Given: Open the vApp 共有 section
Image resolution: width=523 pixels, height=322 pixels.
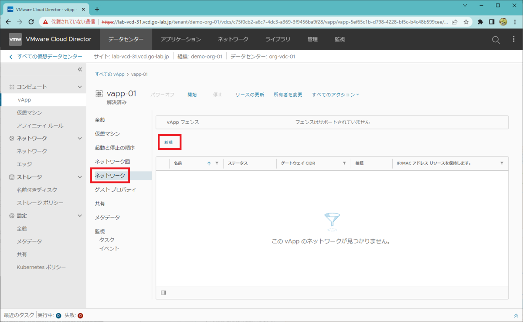Looking at the screenshot, I should 100,203.
